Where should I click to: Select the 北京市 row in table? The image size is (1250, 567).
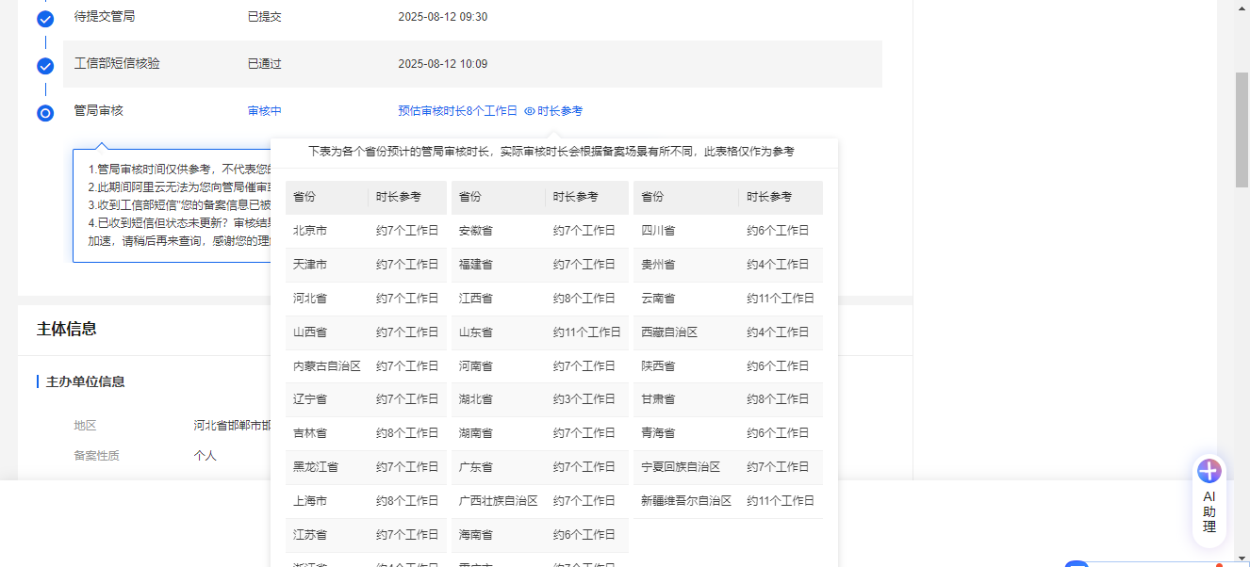366,231
